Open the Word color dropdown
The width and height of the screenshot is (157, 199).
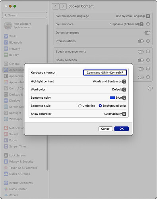tap(119, 90)
